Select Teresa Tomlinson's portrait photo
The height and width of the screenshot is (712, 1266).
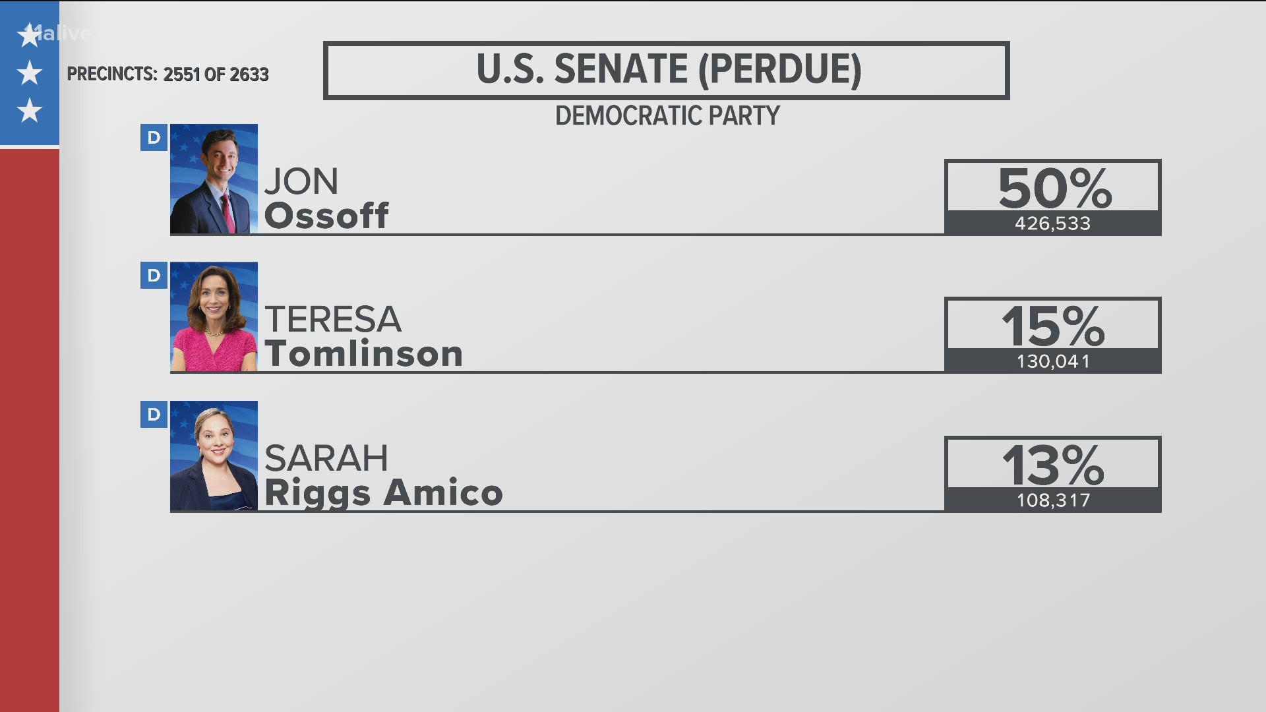coord(214,317)
